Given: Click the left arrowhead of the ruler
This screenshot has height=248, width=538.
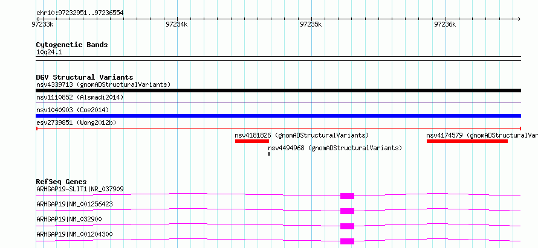Looking at the screenshot, I should coord(38,19).
